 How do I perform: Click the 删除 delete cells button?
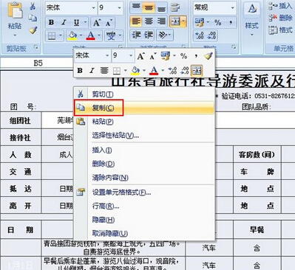point(280,18)
